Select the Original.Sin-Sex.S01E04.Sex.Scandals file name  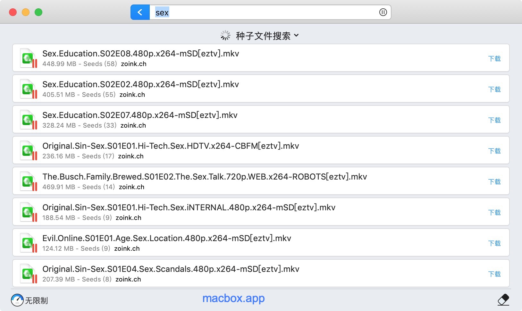coord(171,269)
